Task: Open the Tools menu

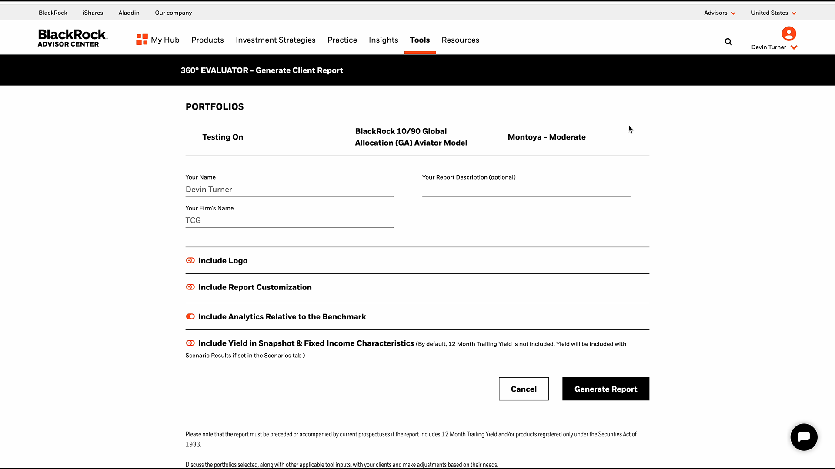Action: 420,40
